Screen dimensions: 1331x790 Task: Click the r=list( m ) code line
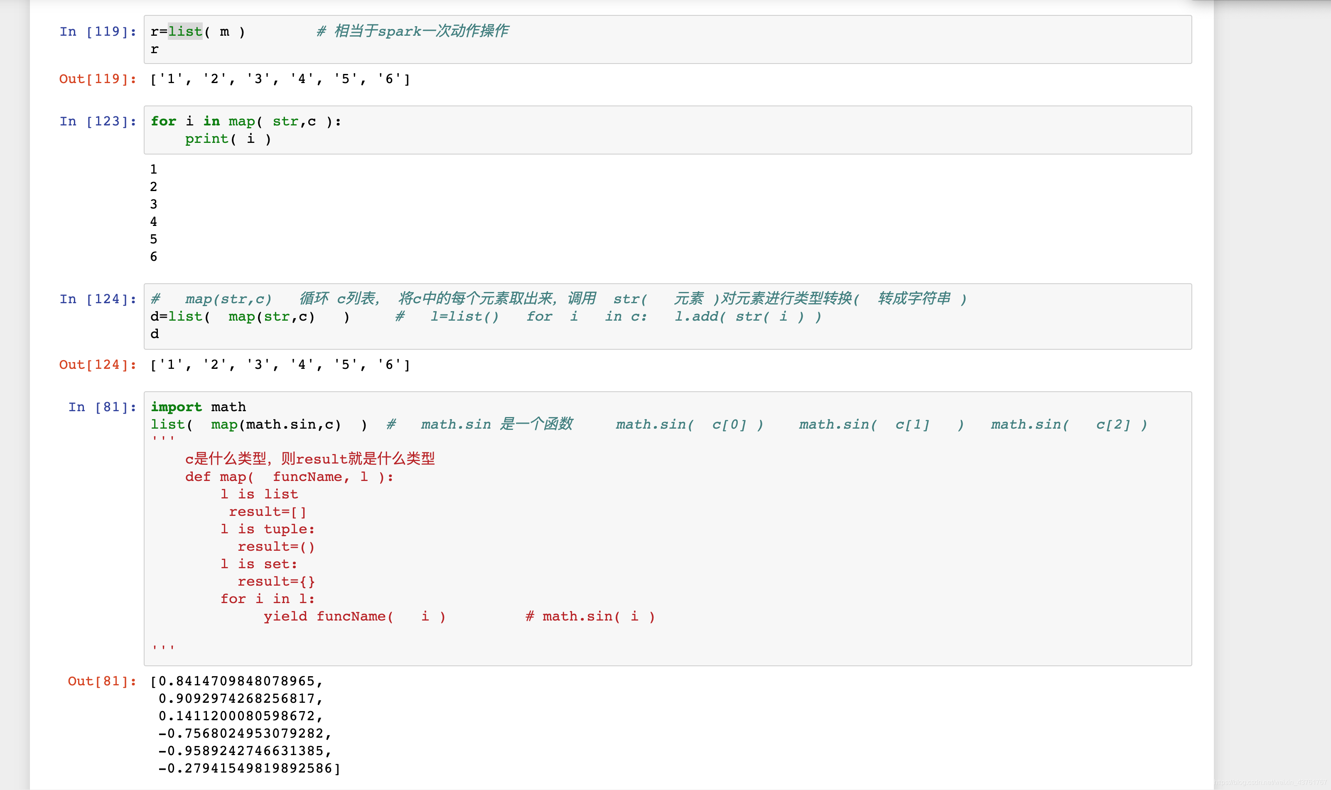pyautogui.click(x=198, y=32)
